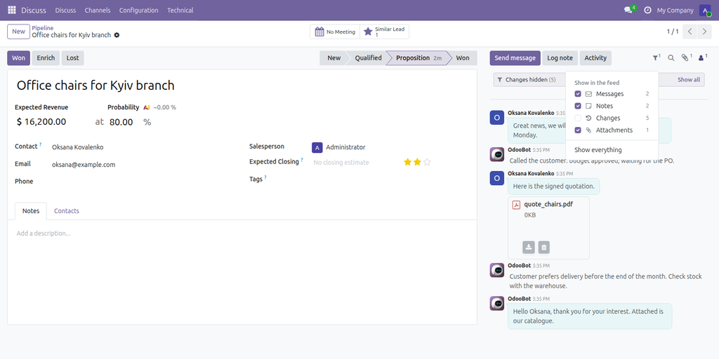Click the Enrich button

pos(46,58)
